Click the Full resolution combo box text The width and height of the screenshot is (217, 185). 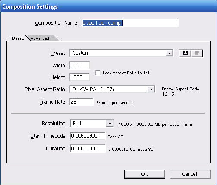(x=77, y=124)
